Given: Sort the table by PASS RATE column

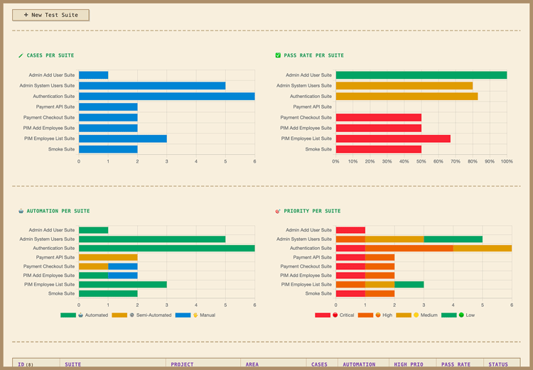Looking at the screenshot, I should (456, 364).
